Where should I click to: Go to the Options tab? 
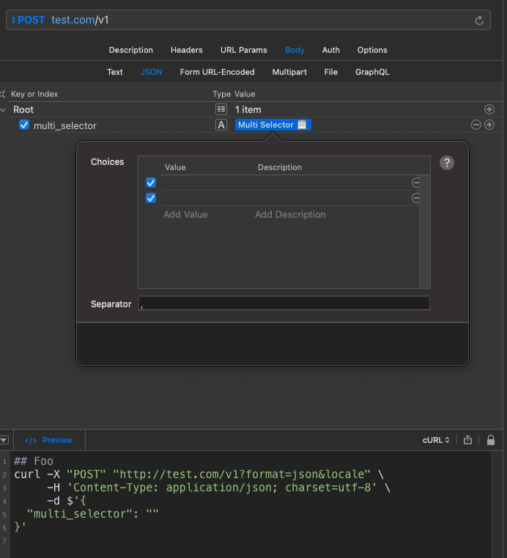[372, 50]
